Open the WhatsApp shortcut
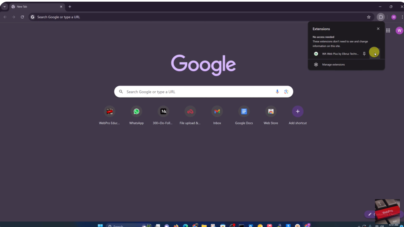Screen dimensions: 404x227 tap(136, 115)
